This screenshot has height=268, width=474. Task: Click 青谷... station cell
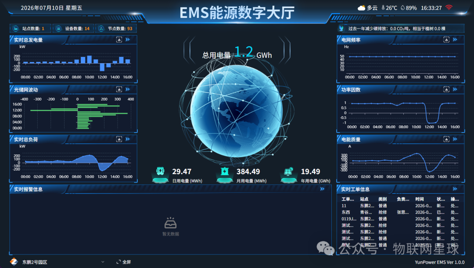tap(366, 212)
